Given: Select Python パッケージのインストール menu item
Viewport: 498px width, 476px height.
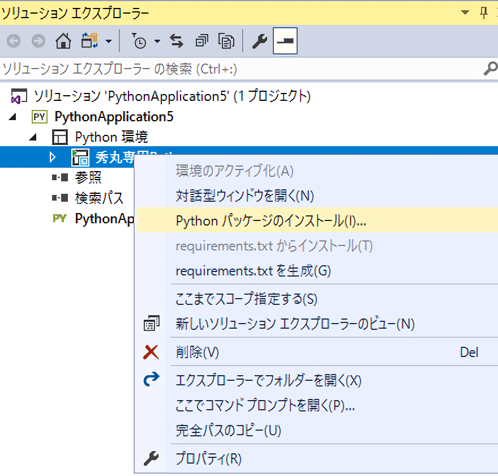Looking at the screenshot, I should click(271, 220).
